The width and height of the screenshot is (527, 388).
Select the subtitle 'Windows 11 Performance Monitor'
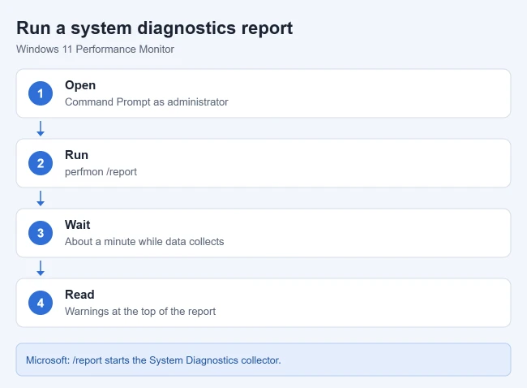[95, 50]
